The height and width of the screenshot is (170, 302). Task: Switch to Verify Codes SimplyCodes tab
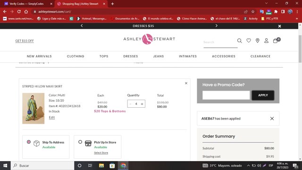(27, 4)
